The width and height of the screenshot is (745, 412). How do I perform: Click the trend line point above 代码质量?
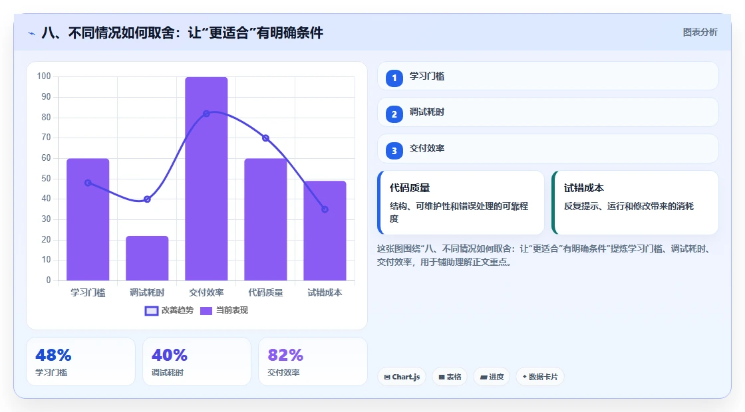coord(265,138)
